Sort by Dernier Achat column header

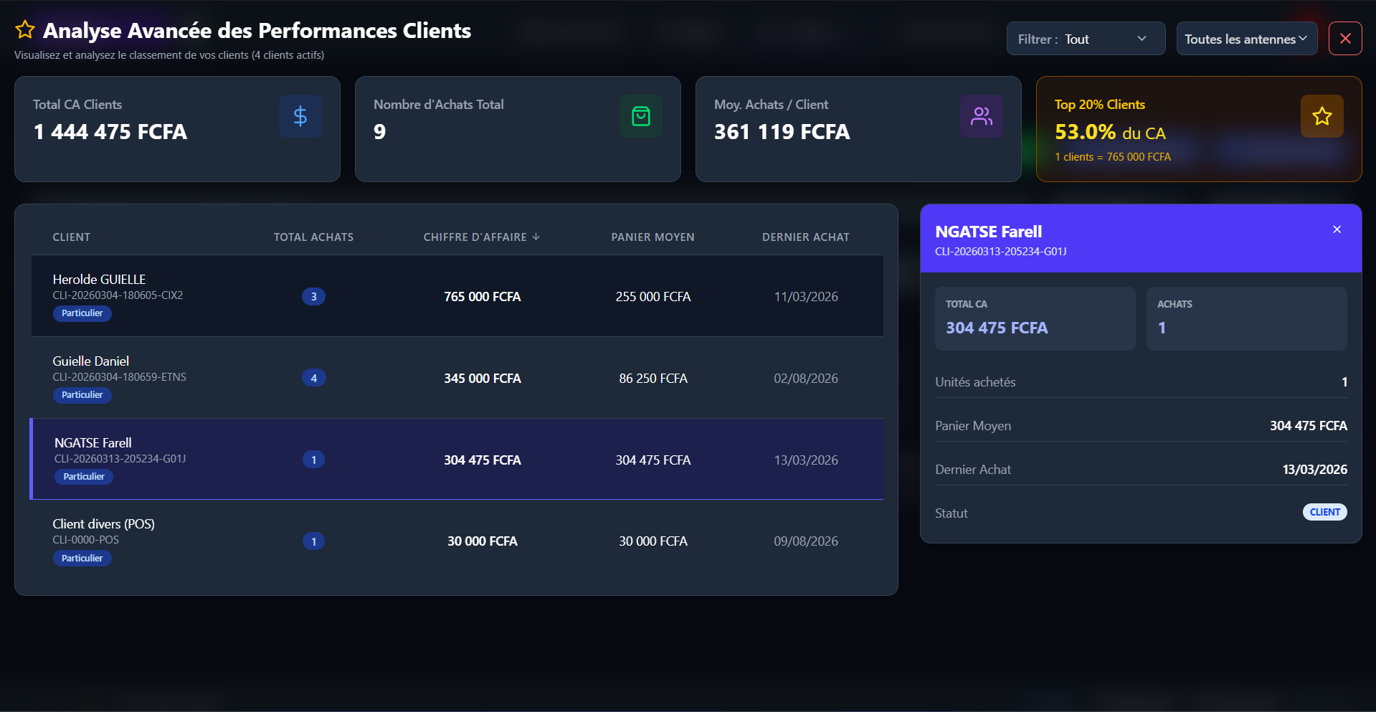tap(806, 237)
